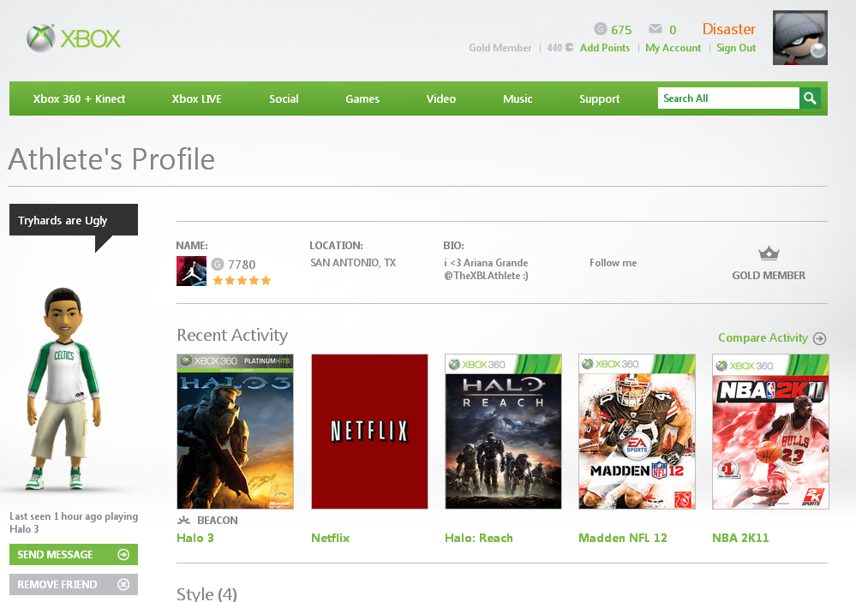
Task: Click the Tryhards are Ugly motto bubble
Action: click(74, 220)
